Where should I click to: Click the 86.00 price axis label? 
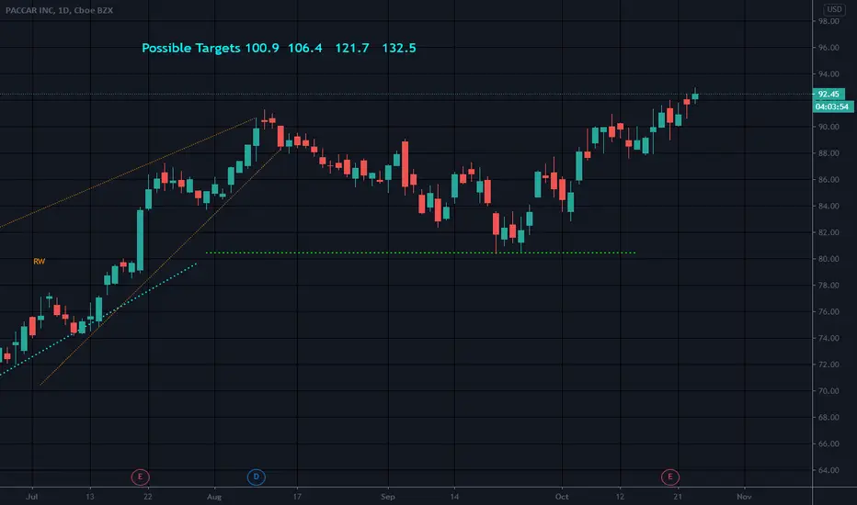(828, 180)
